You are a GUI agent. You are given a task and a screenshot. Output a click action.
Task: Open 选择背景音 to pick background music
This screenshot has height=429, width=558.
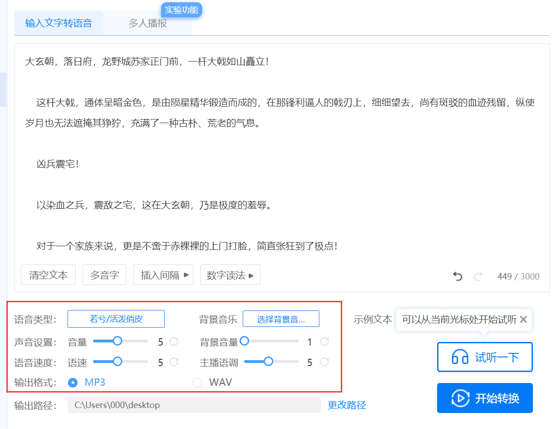click(281, 319)
